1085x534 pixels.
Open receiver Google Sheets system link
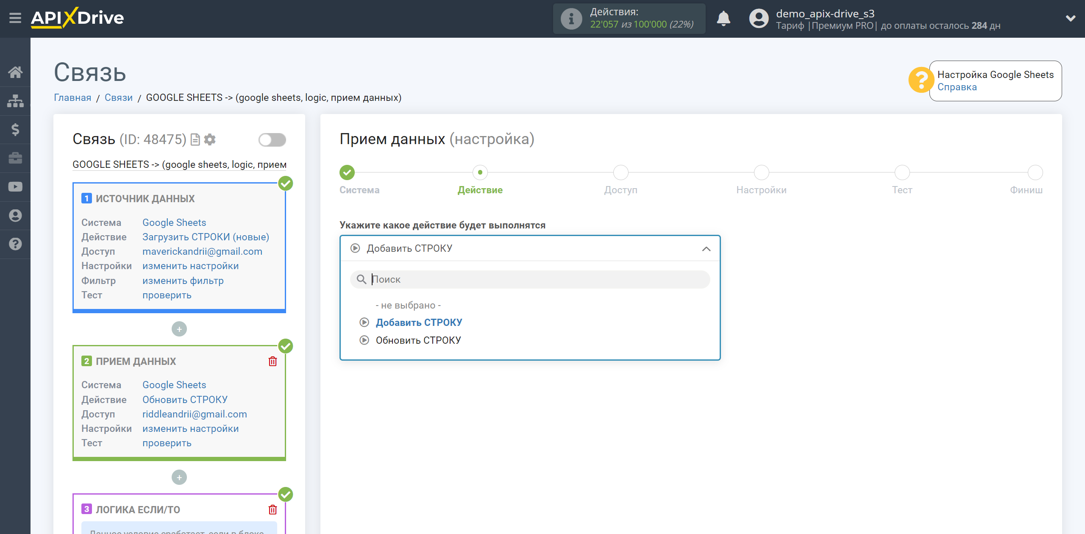(174, 385)
